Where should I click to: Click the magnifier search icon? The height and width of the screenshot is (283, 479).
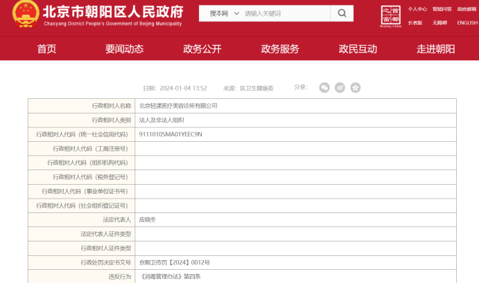coord(342,13)
